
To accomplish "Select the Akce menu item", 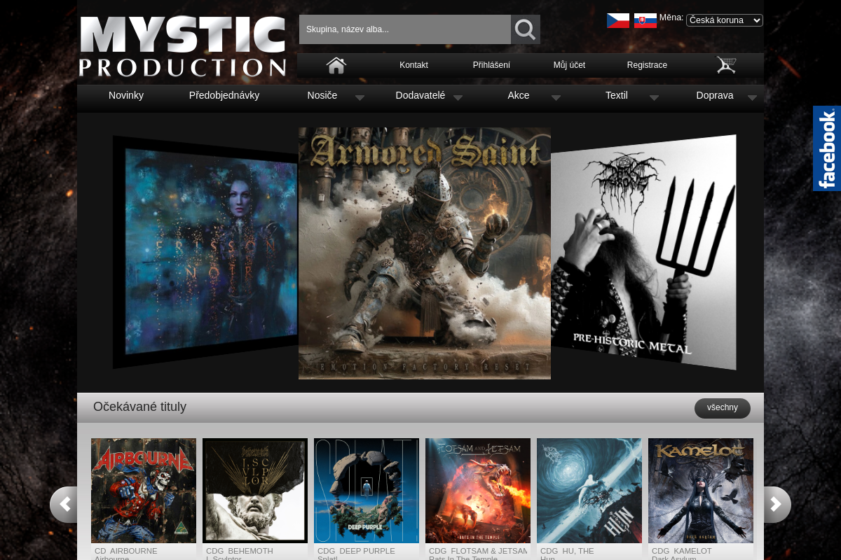I will click(519, 95).
